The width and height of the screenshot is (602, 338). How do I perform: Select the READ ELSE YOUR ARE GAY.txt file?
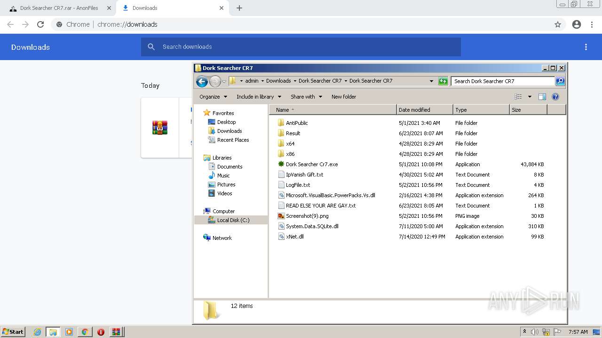pyautogui.click(x=321, y=206)
